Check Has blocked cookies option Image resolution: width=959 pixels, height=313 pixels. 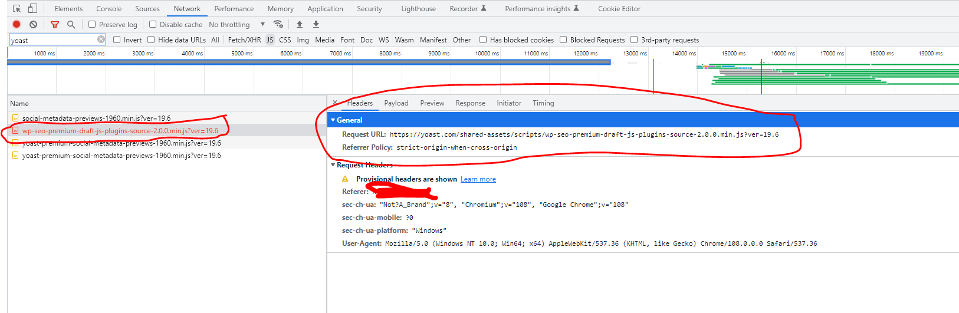(483, 39)
